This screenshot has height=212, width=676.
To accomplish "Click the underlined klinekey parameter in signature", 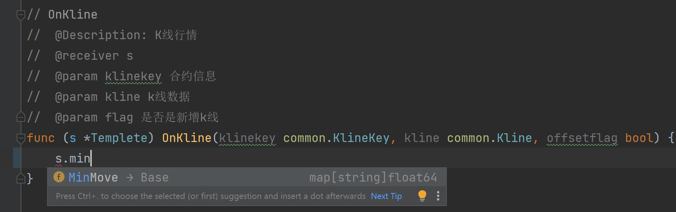I will click(247, 138).
